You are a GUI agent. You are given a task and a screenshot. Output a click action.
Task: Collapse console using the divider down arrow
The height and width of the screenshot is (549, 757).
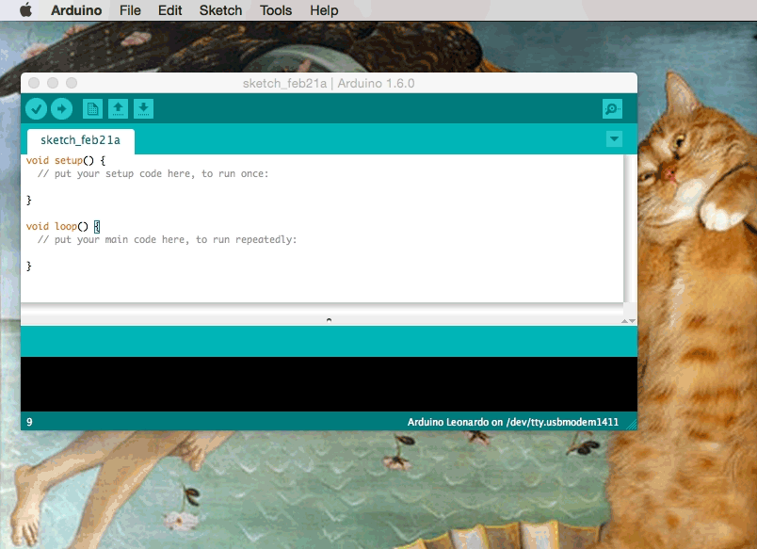[x=631, y=321]
